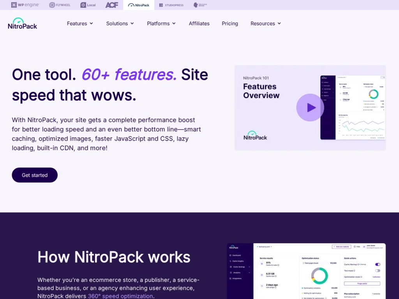Image resolution: width=399 pixels, height=299 pixels.
Task: Open the Delicious Brains brand logo link
Action: [x=200, y=5]
